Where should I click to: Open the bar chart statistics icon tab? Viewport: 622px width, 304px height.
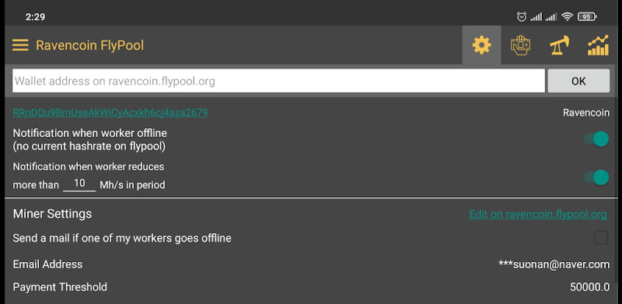tap(598, 45)
